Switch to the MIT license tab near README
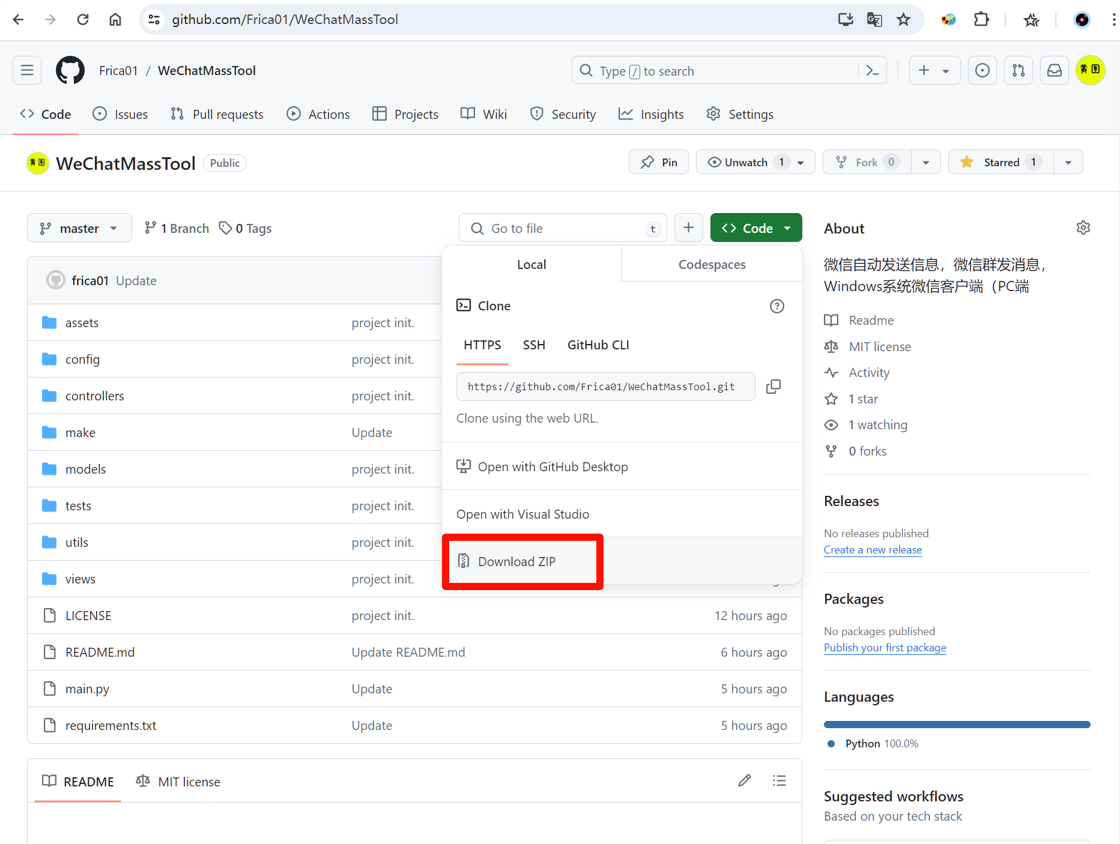The width and height of the screenshot is (1120, 844). 178,782
